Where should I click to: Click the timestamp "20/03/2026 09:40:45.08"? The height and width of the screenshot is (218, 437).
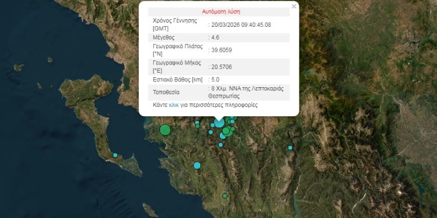(x=241, y=25)
